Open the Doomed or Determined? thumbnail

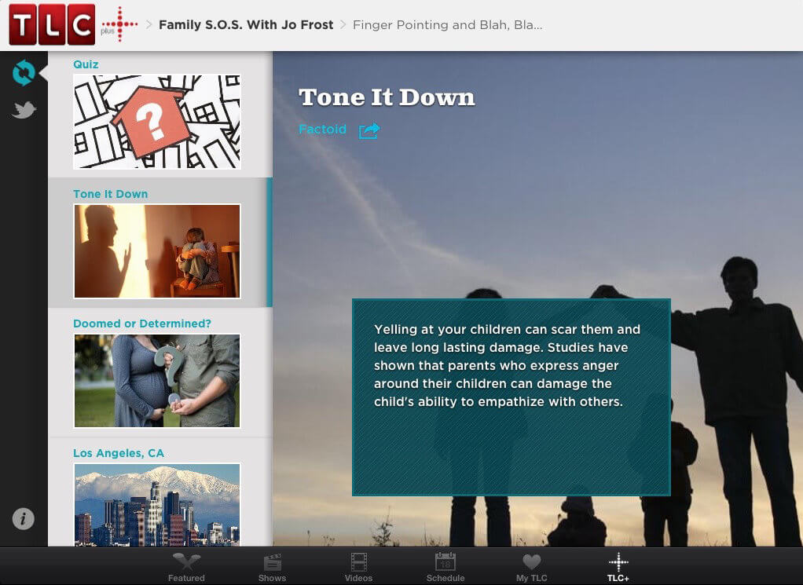point(157,380)
